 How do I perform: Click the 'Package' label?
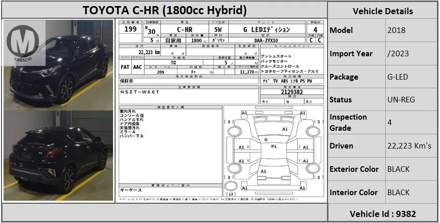[344, 77]
